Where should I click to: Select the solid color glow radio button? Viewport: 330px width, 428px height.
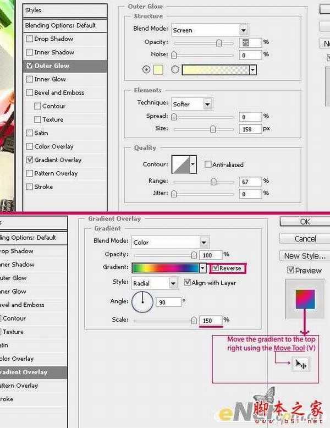146,70
